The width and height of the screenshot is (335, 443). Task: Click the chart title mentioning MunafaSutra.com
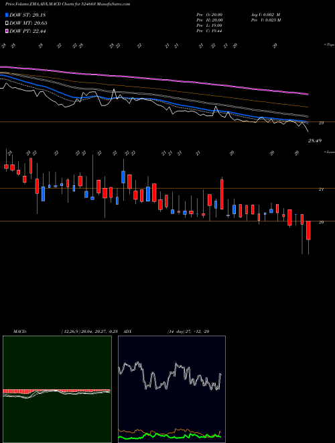[68, 4]
